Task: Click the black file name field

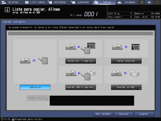Action: pos(92,101)
